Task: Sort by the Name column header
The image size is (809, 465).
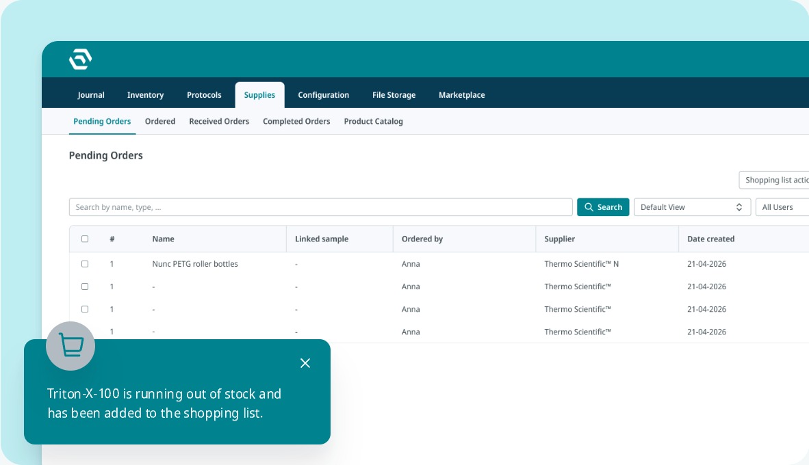Action: (163, 239)
